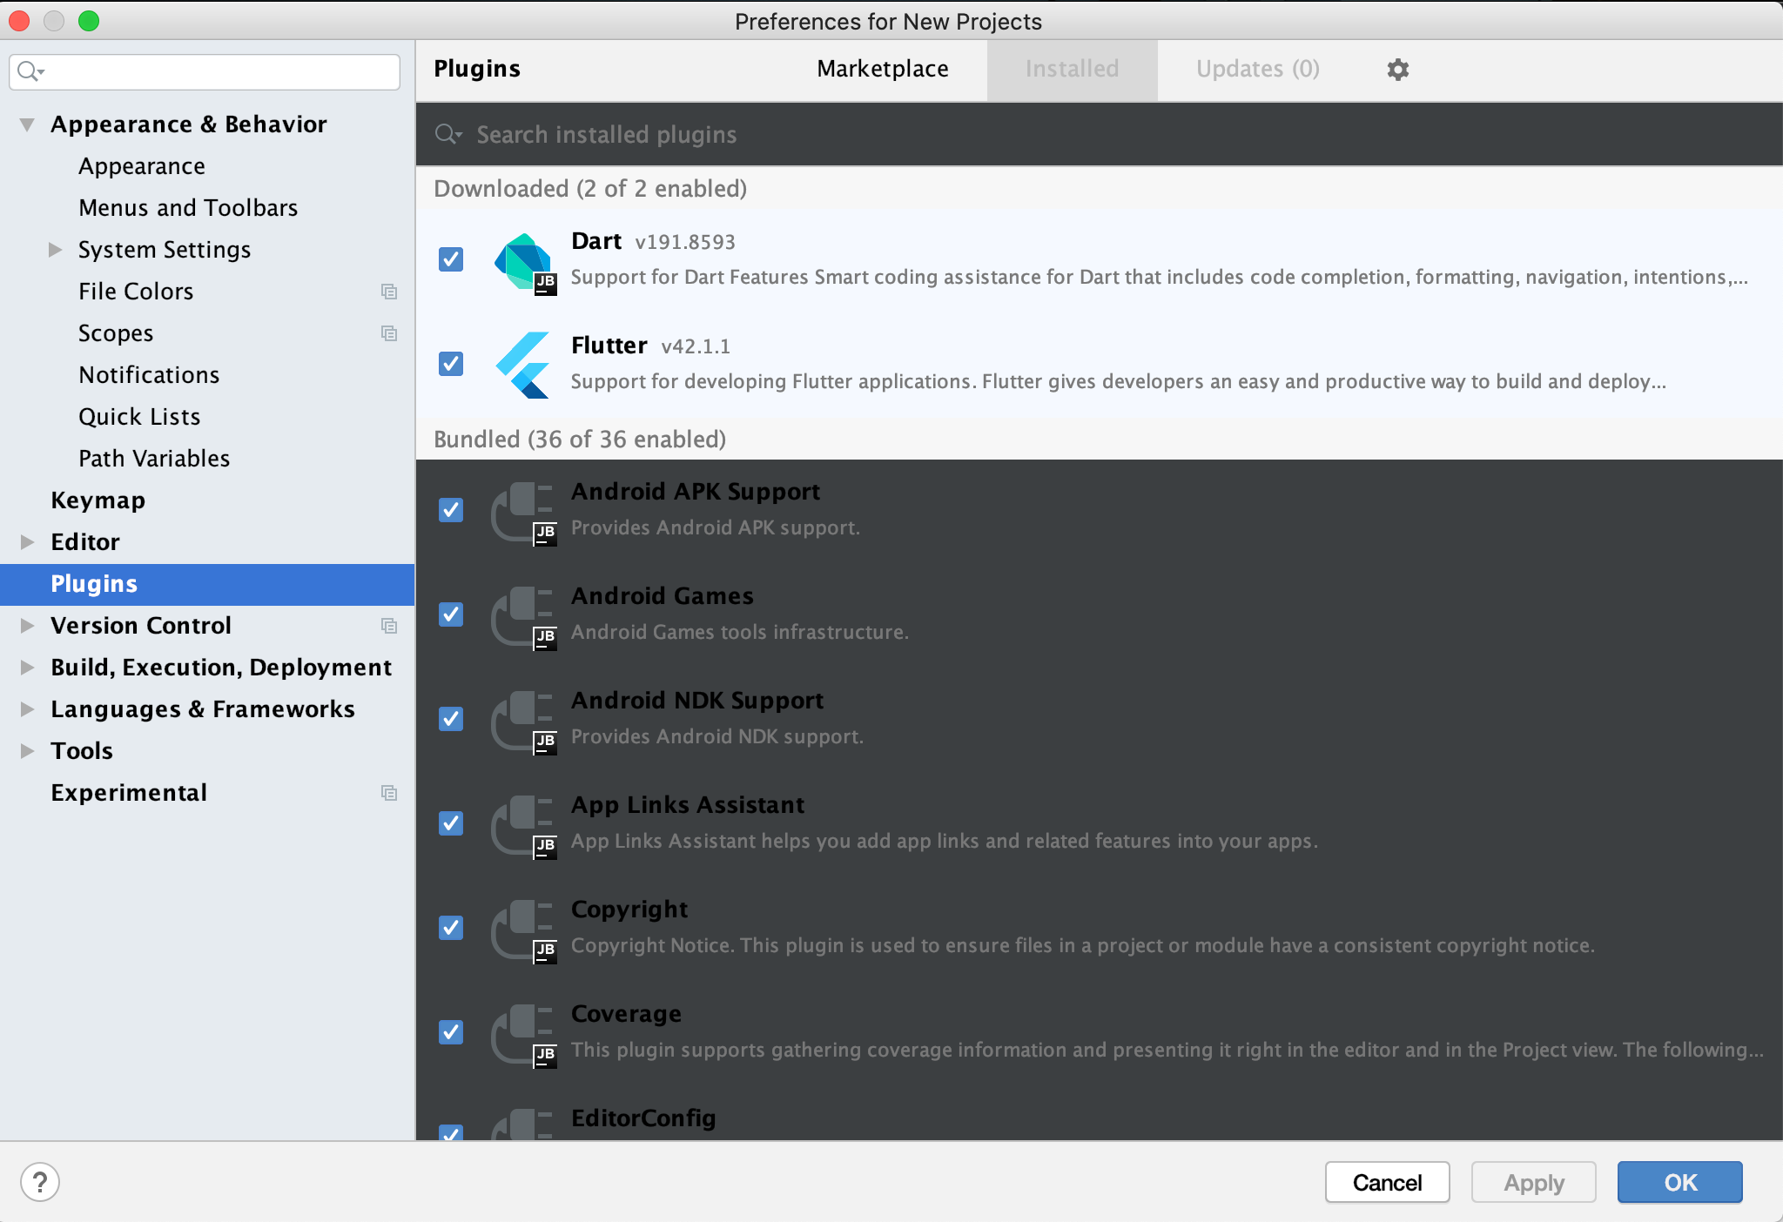The image size is (1783, 1222).
Task: Switch to the Marketplace tab
Action: pyautogui.click(x=882, y=69)
